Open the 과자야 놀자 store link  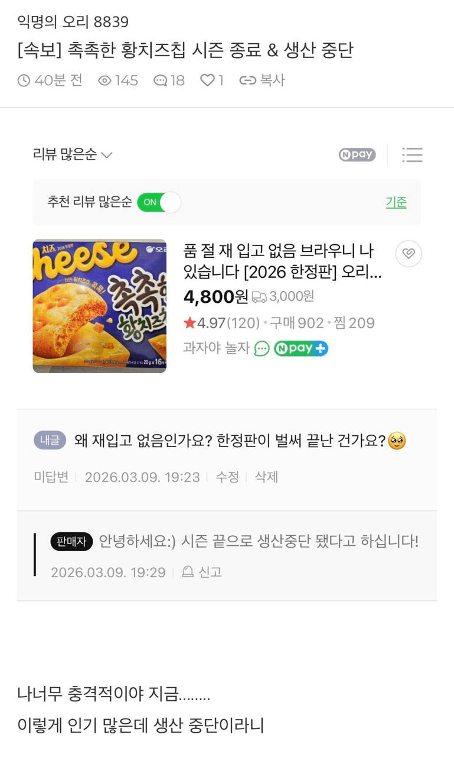[x=217, y=348]
